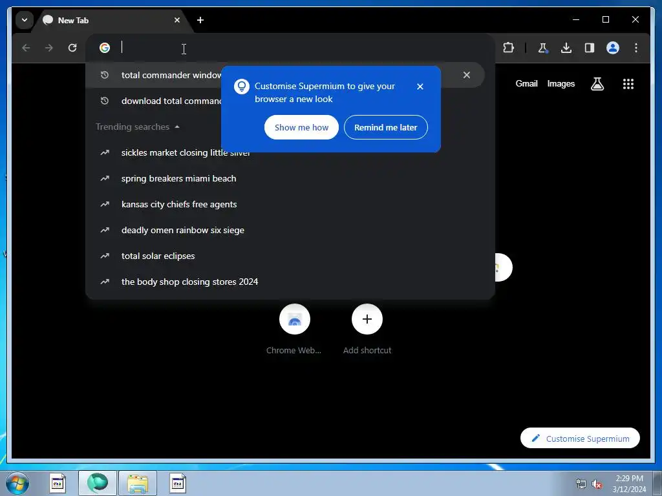This screenshot has height=496, width=662.
Task: Reload the page
Action: pyautogui.click(x=72, y=48)
